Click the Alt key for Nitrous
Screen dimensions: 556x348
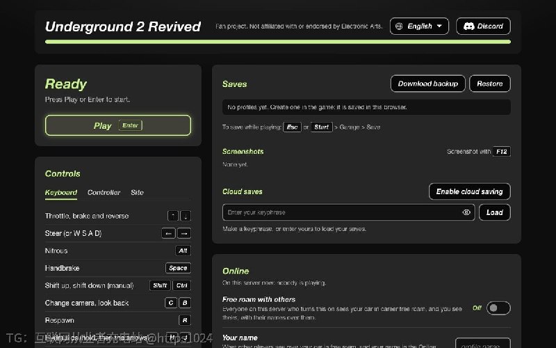tap(183, 251)
